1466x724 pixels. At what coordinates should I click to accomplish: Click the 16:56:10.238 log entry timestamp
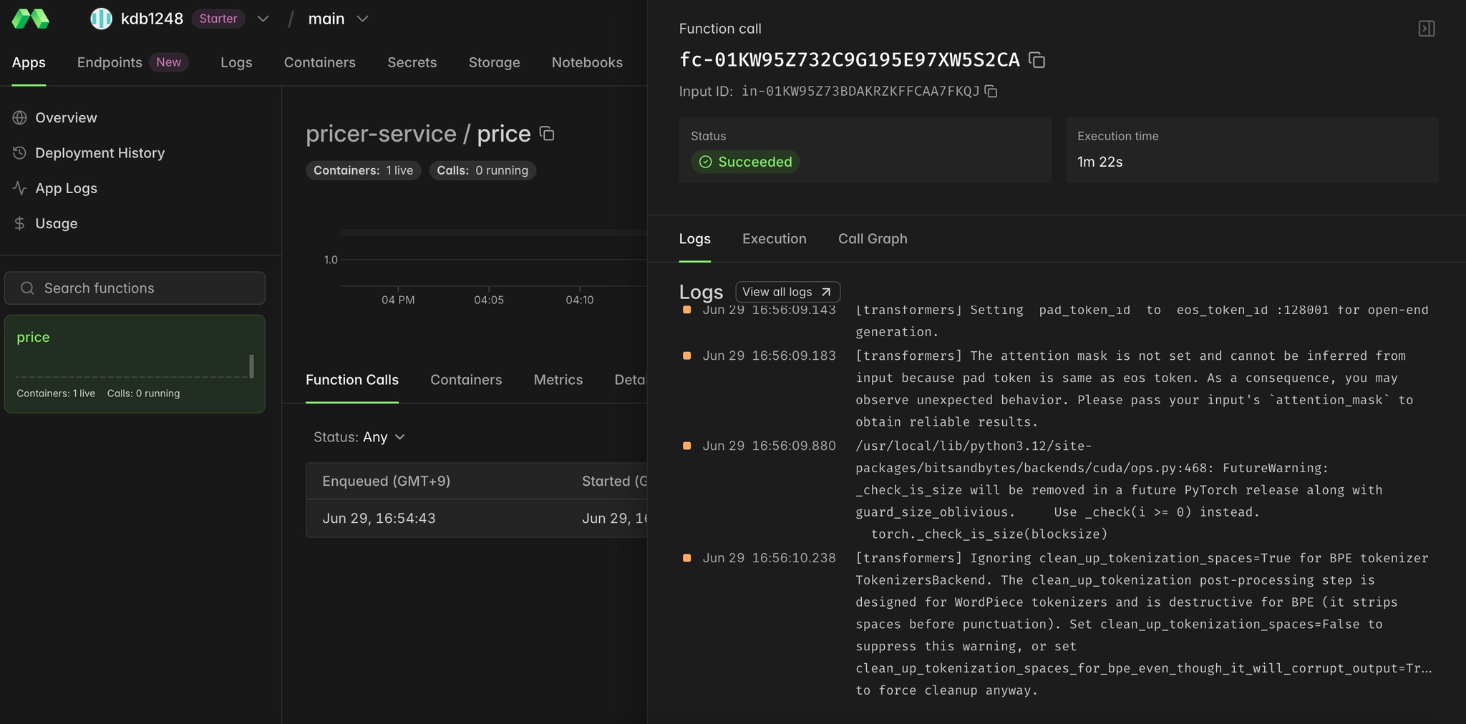coord(769,558)
